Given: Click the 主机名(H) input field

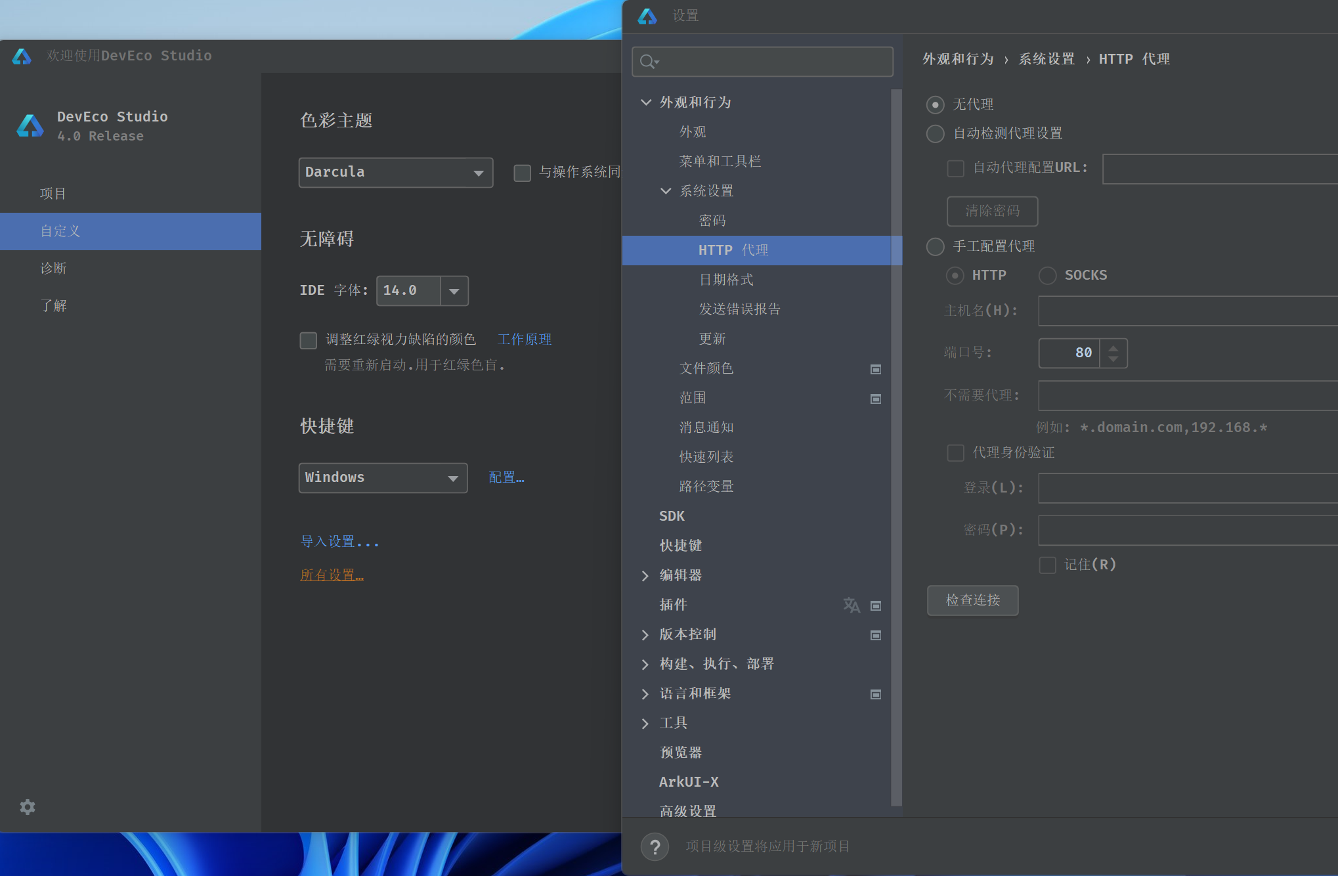Looking at the screenshot, I should pyautogui.click(x=1188, y=311).
